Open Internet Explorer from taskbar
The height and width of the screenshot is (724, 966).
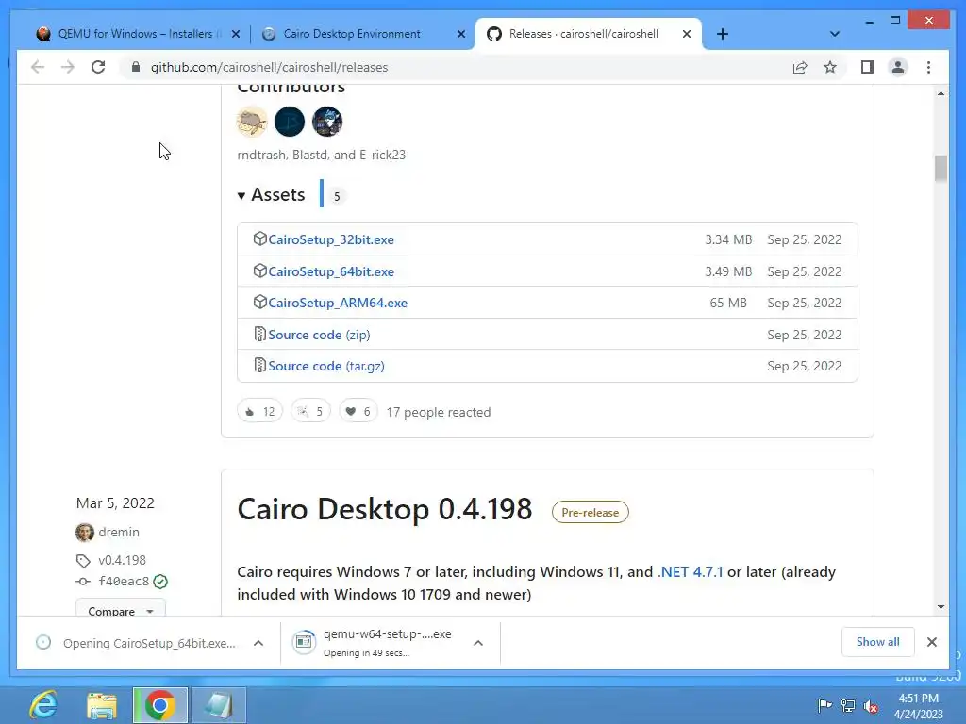43,705
